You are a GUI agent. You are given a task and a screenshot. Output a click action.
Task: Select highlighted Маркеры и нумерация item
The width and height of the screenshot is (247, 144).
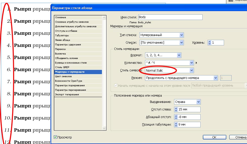(78, 72)
